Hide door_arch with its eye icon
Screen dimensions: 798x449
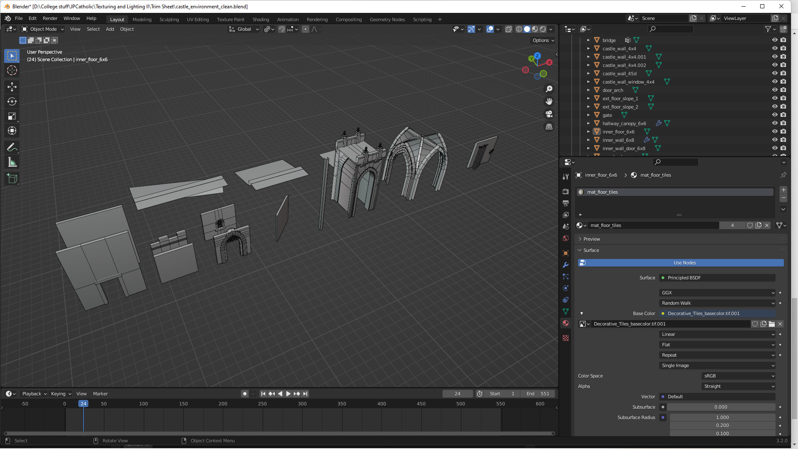pyautogui.click(x=775, y=90)
